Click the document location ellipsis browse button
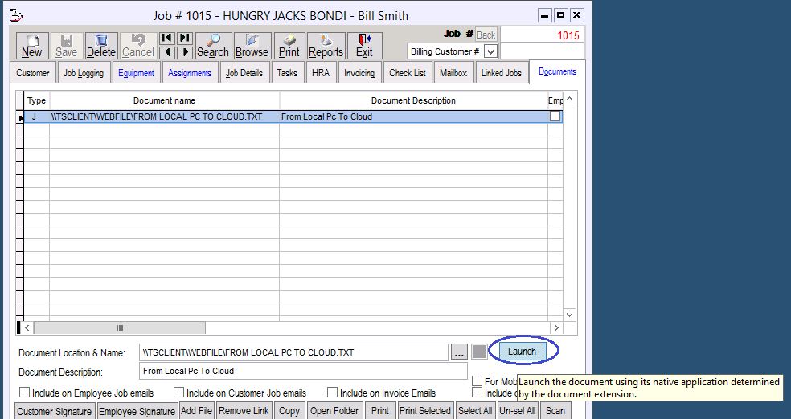The image size is (791, 419). point(459,352)
